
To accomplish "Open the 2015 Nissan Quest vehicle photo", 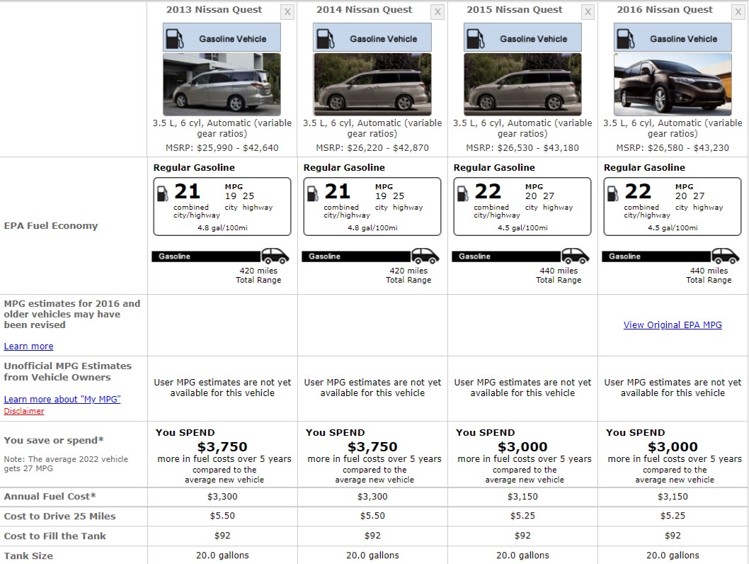I will coord(522,84).
